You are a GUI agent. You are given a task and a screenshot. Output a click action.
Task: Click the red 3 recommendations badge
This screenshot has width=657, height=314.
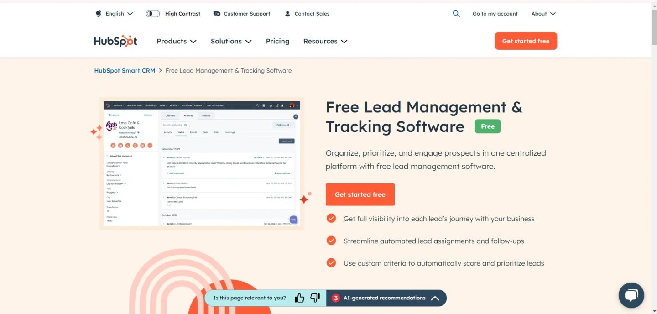pyautogui.click(x=336, y=298)
